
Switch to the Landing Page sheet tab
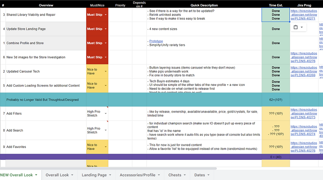[94, 175]
